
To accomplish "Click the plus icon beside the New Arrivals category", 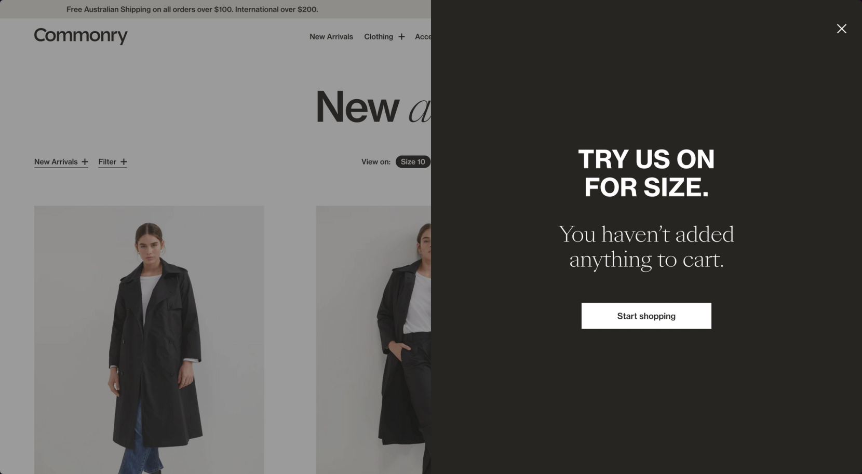I will 85,162.
